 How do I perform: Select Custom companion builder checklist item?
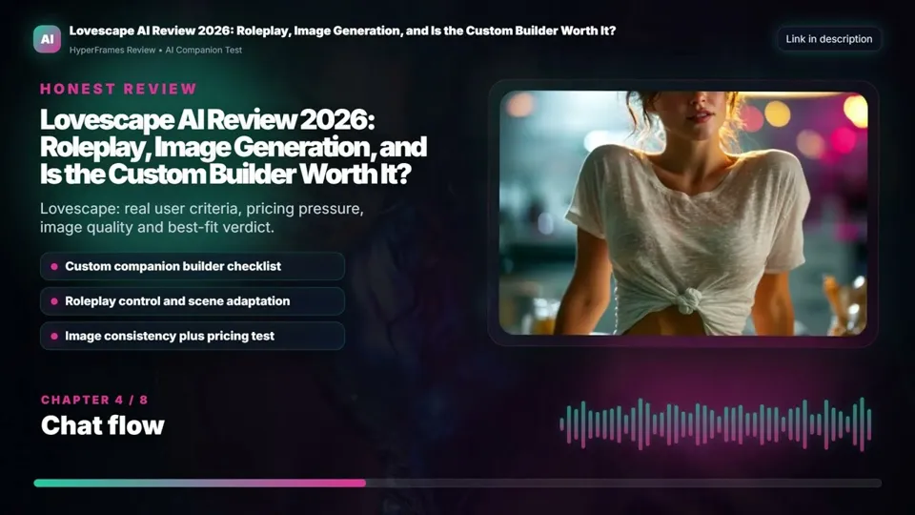coord(192,266)
